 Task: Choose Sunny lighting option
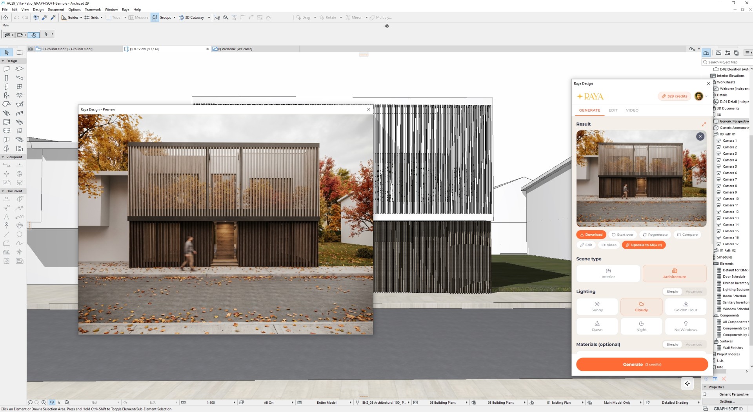pos(597,307)
